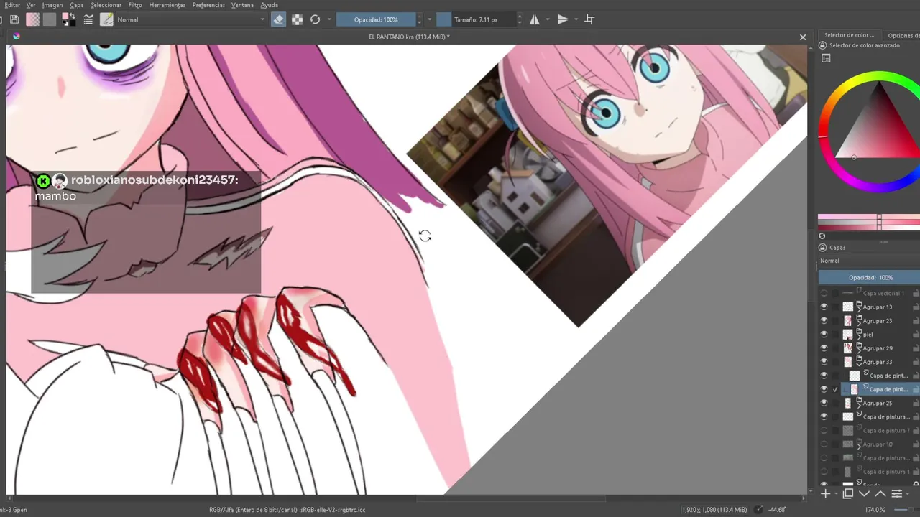Open the fill pattern picker

[49, 19]
